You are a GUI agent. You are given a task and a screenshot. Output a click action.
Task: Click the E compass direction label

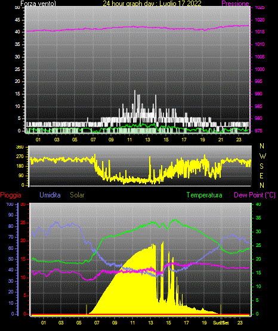pyautogui.click(x=261, y=176)
